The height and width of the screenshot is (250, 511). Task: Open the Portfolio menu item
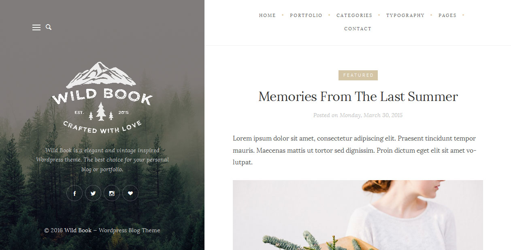pos(306,15)
